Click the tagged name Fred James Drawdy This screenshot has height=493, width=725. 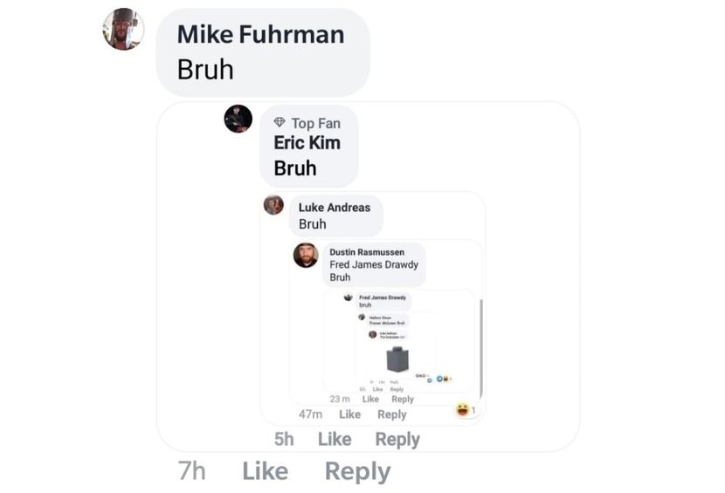point(374,264)
